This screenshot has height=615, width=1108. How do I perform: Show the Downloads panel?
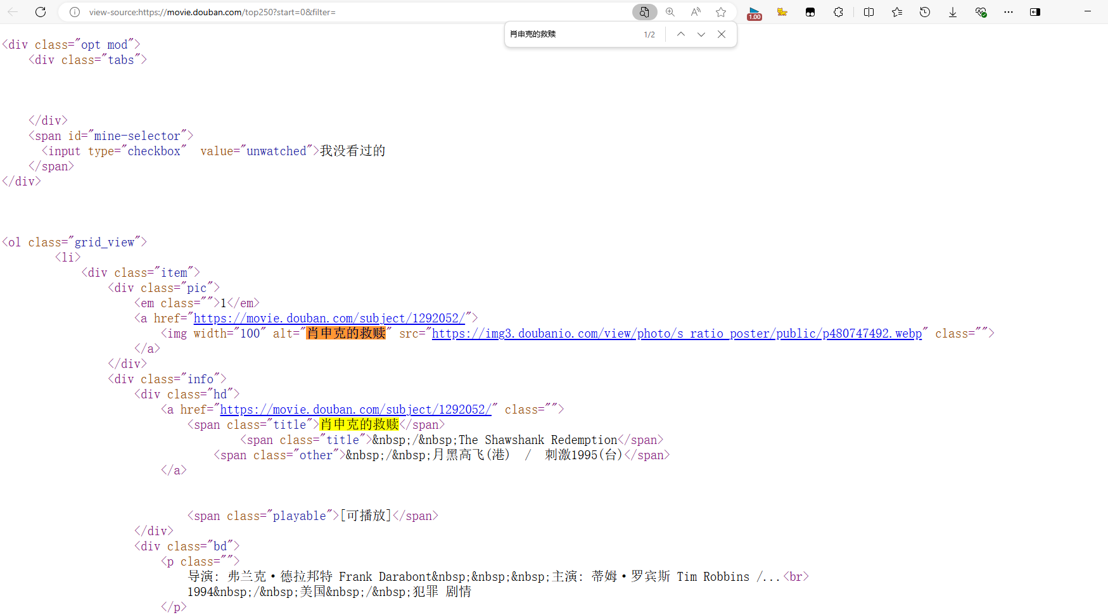coord(952,12)
